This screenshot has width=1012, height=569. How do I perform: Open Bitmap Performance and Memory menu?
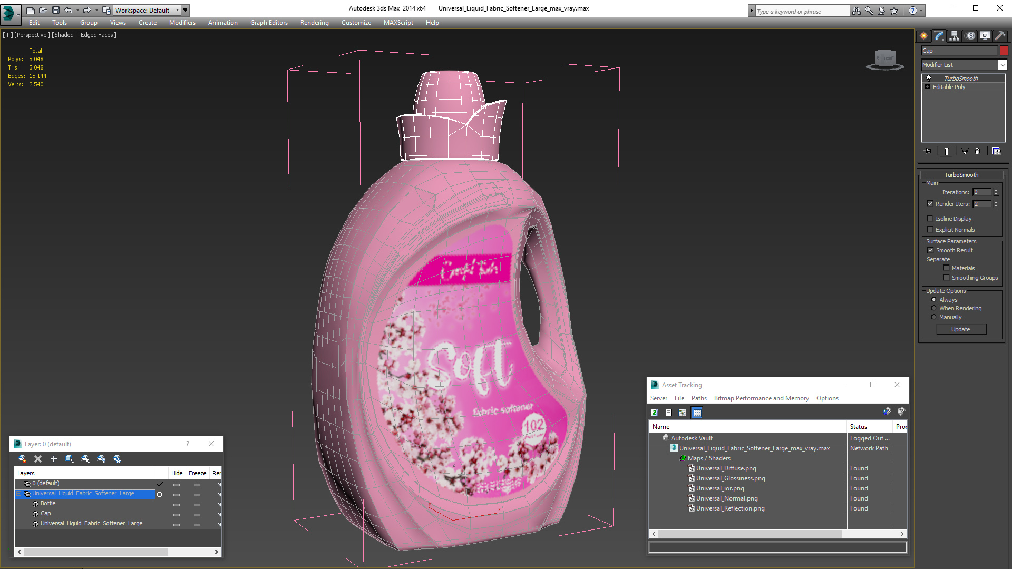point(761,398)
